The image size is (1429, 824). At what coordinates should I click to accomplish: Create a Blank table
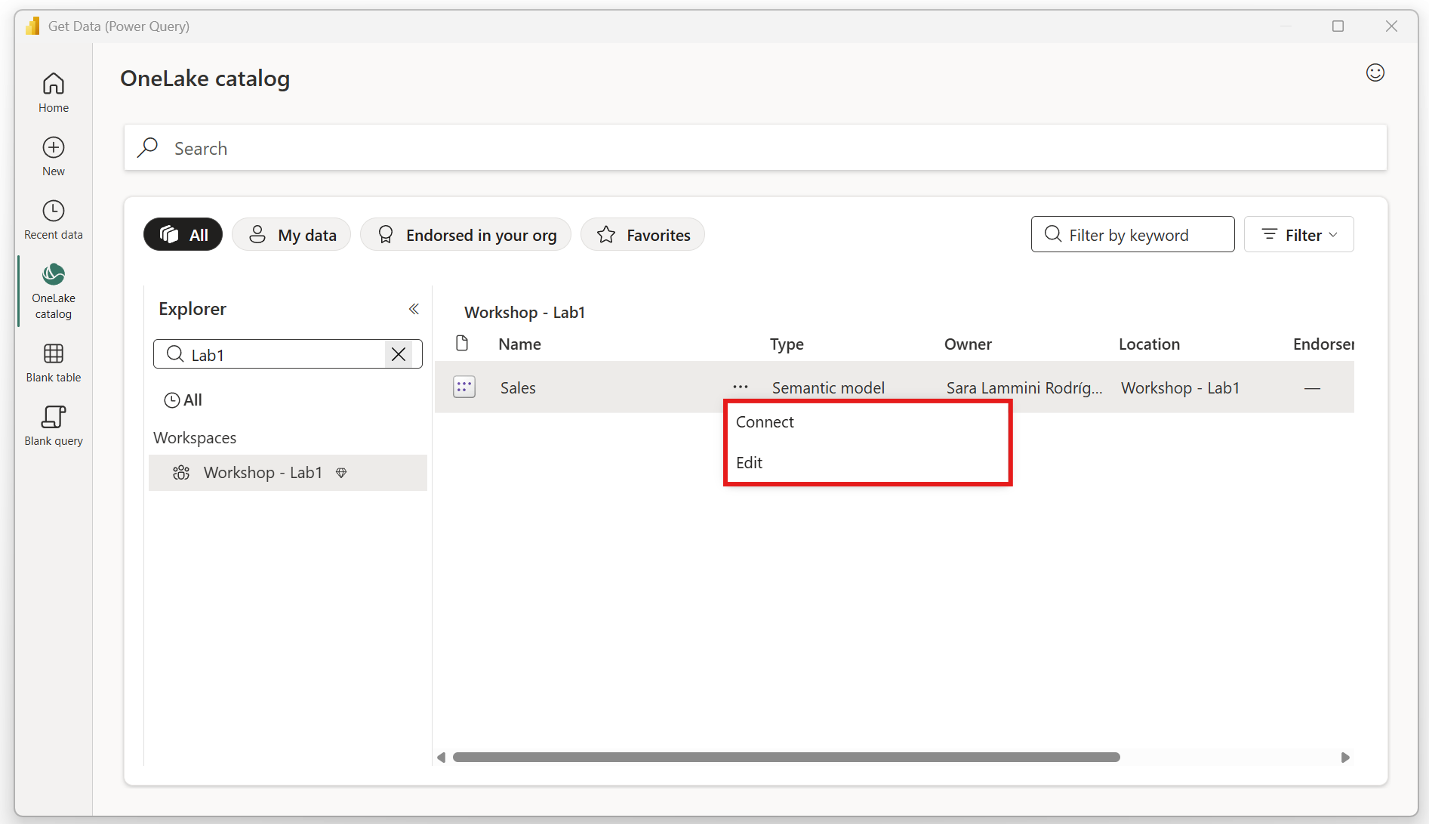tap(54, 362)
